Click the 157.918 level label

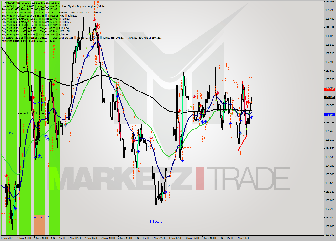coord(8,63)
